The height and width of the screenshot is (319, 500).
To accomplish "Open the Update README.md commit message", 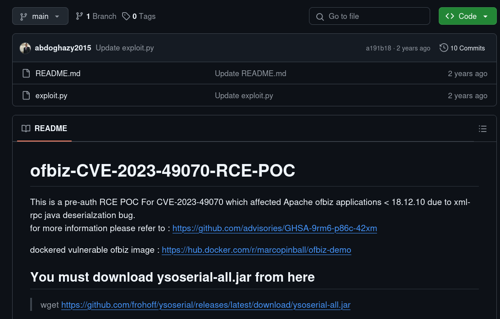I will coord(250,73).
